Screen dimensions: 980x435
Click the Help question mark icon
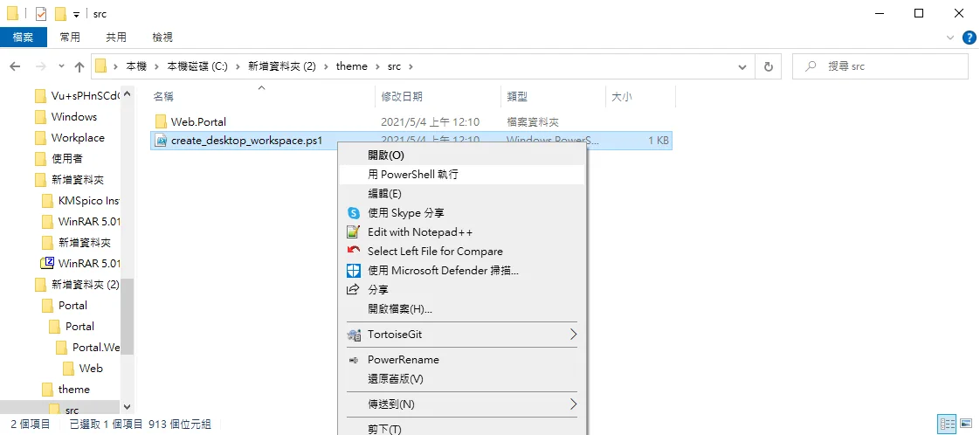tap(969, 38)
